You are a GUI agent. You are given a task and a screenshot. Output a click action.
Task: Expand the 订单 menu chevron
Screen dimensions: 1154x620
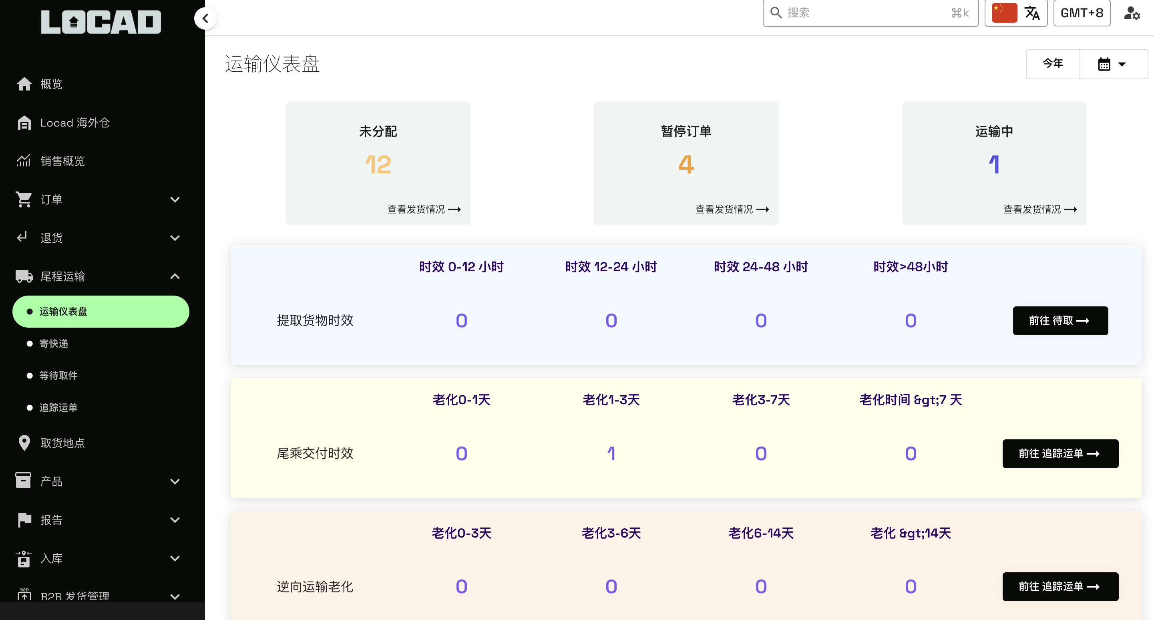(x=175, y=199)
